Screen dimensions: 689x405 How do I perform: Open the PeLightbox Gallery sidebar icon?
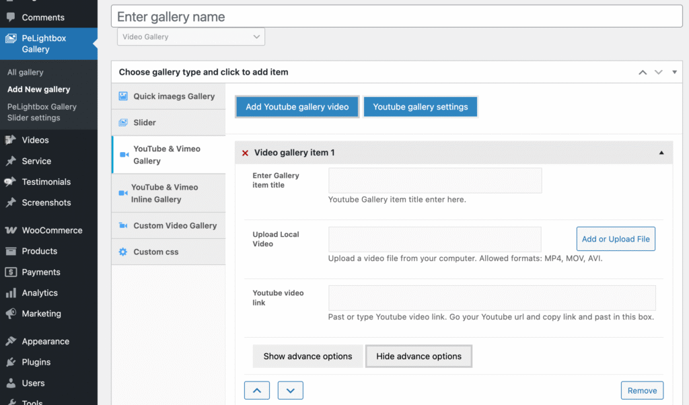(x=12, y=38)
